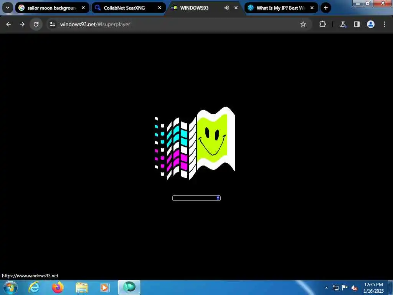Open the Extensions puzzle icon

pyautogui.click(x=322, y=24)
